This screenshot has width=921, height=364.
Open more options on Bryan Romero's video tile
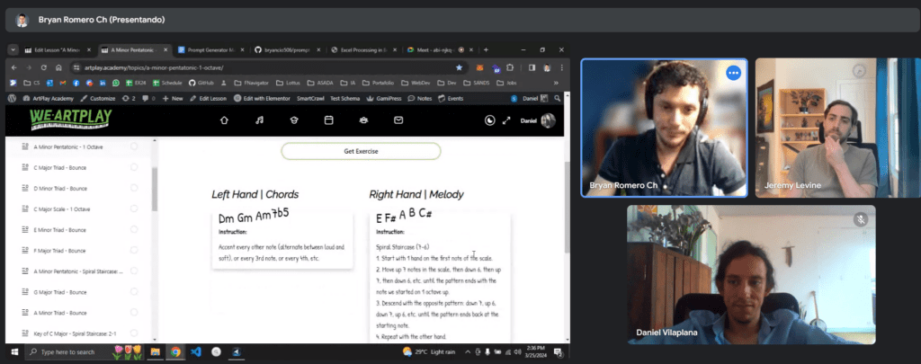733,73
